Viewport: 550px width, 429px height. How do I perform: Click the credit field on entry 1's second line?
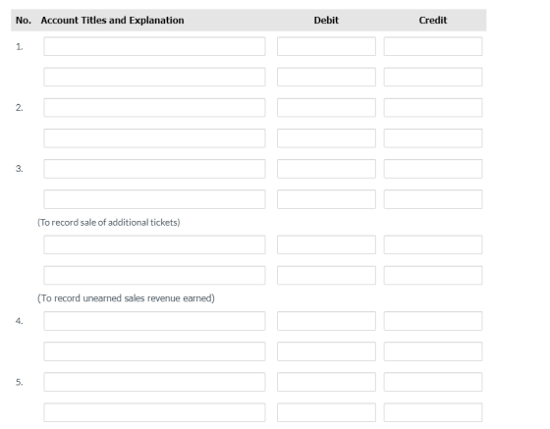433,77
